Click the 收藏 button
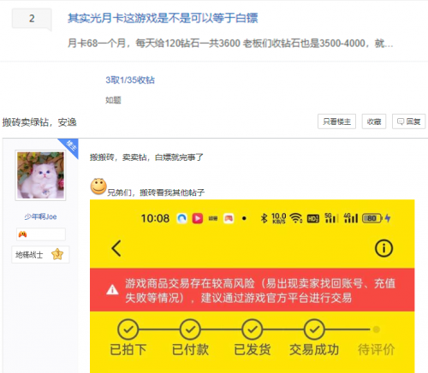 [374, 121]
